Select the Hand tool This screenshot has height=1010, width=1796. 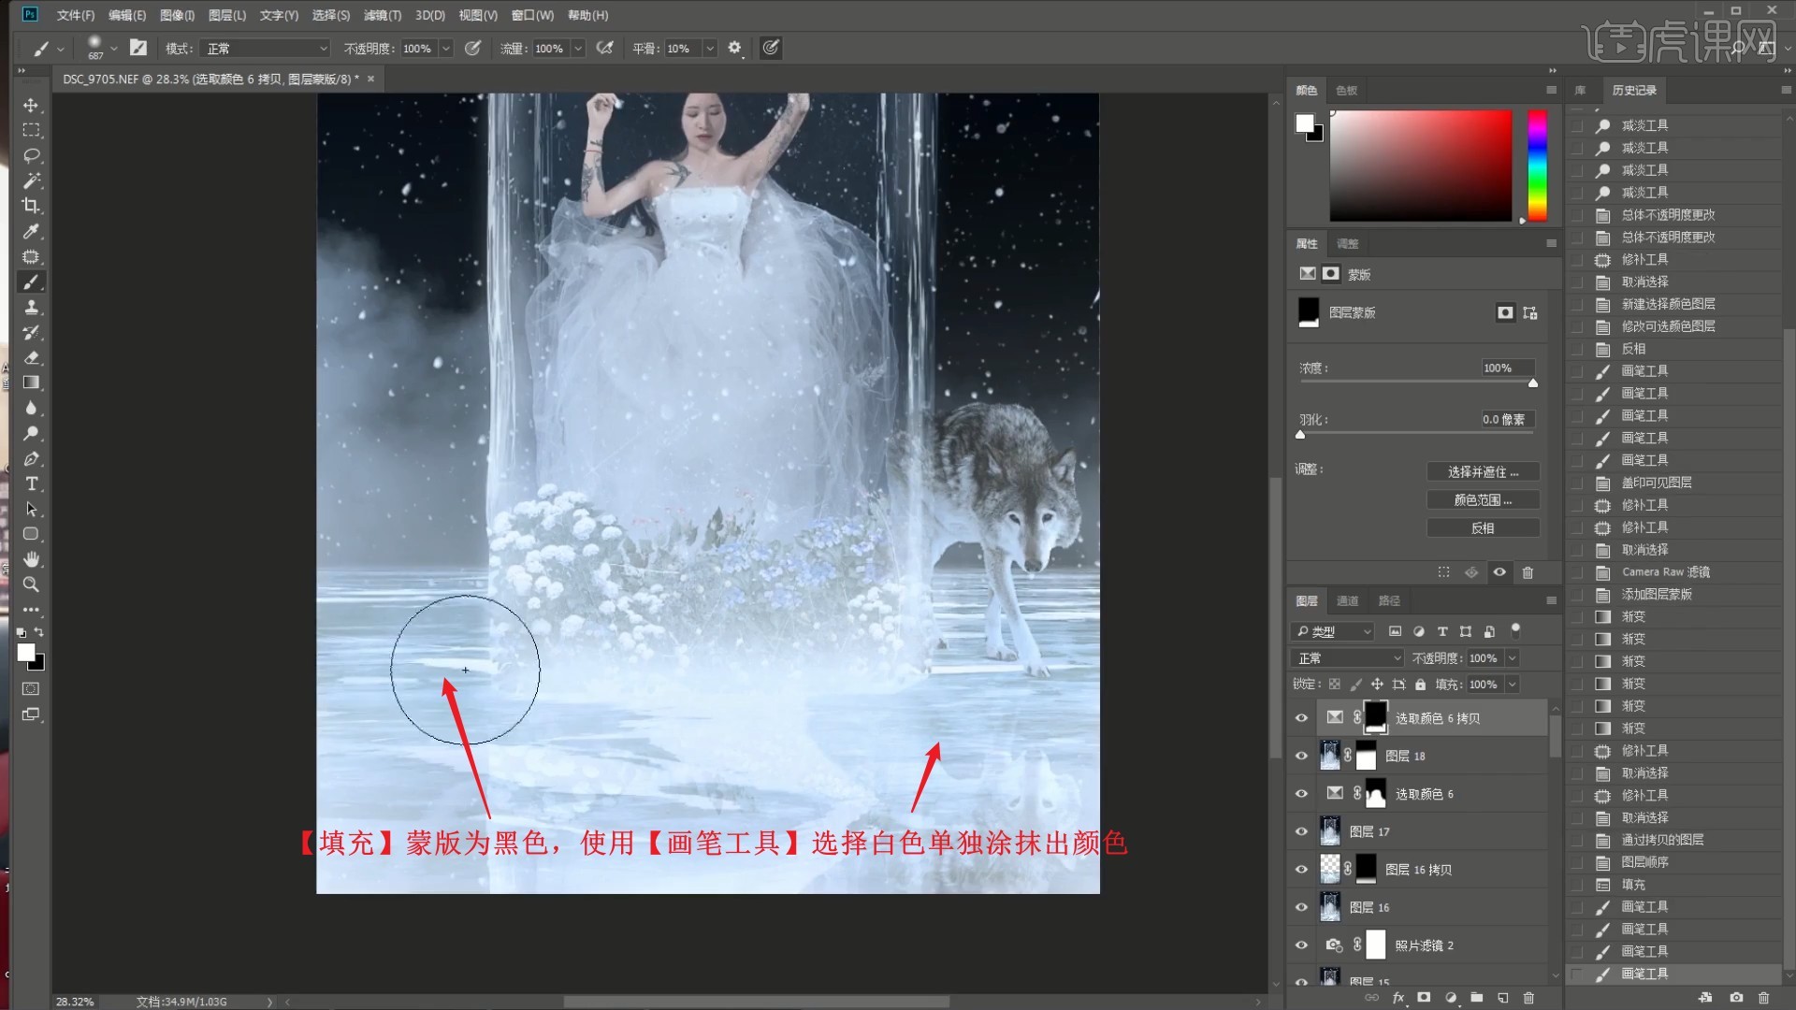click(31, 559)
